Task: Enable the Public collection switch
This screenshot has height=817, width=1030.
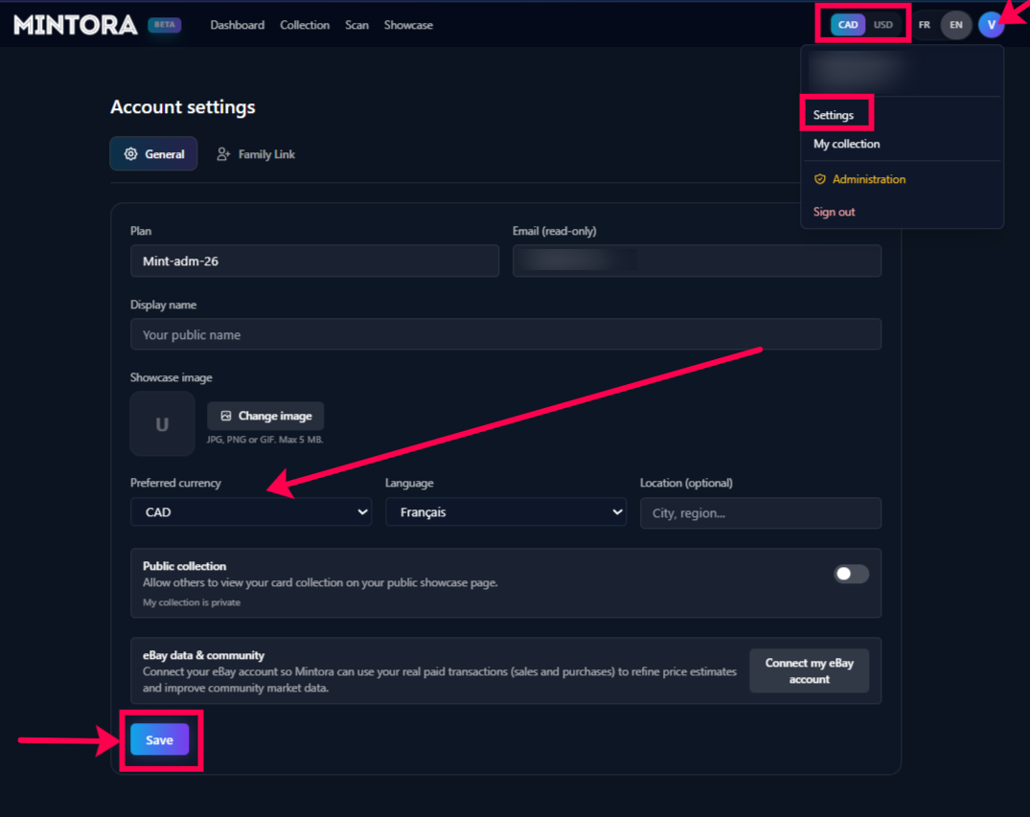Action: [x=851, y=574]
